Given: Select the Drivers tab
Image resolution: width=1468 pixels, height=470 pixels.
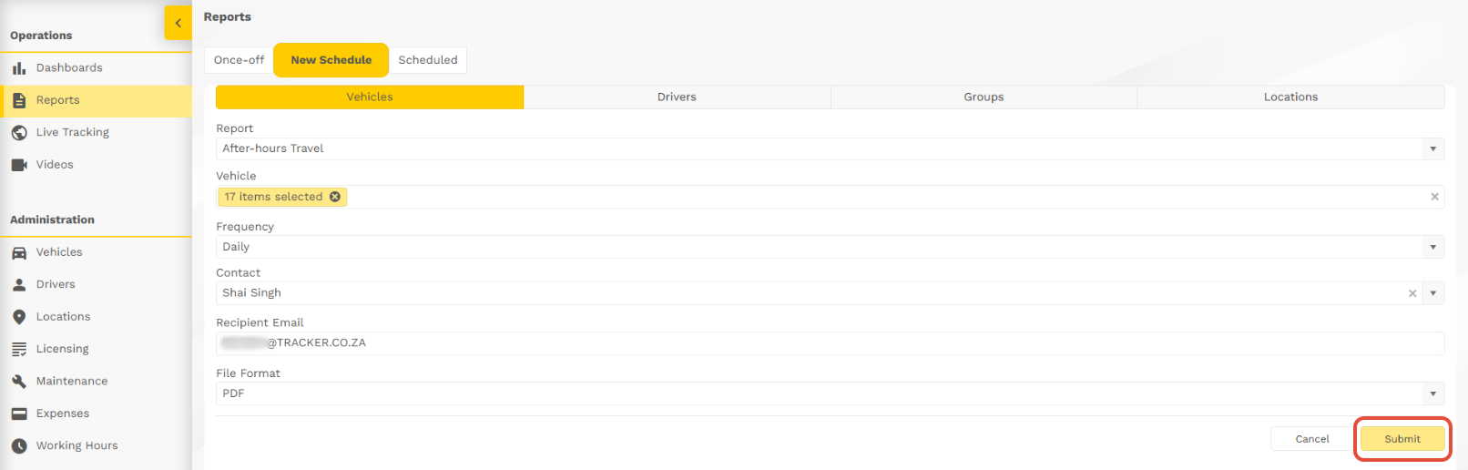Looking at the screenshot, I should click(677, 97).
